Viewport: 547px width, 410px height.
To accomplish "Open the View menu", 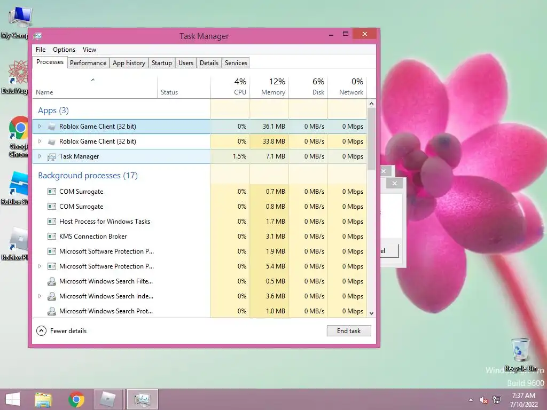I will (89, 50).
